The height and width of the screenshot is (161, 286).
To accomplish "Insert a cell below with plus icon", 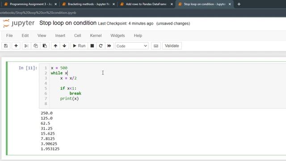I will coord(16,46).
